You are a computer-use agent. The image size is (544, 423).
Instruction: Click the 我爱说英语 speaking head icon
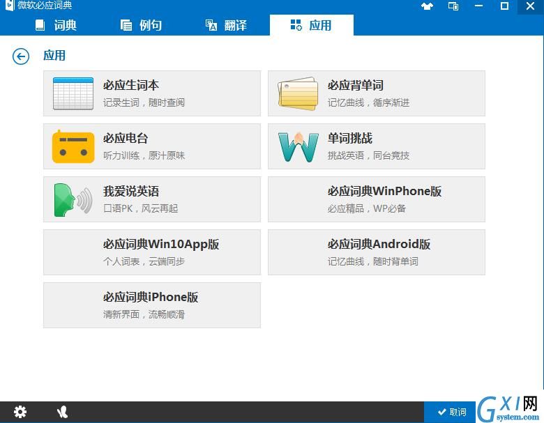[x=73, y=200]
